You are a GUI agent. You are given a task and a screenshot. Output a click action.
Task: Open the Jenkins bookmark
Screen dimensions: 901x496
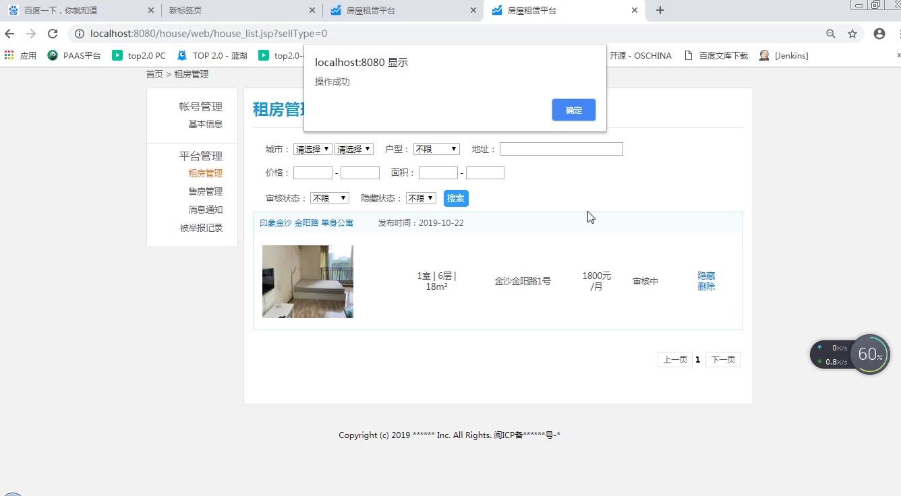(x=784, y=56)
